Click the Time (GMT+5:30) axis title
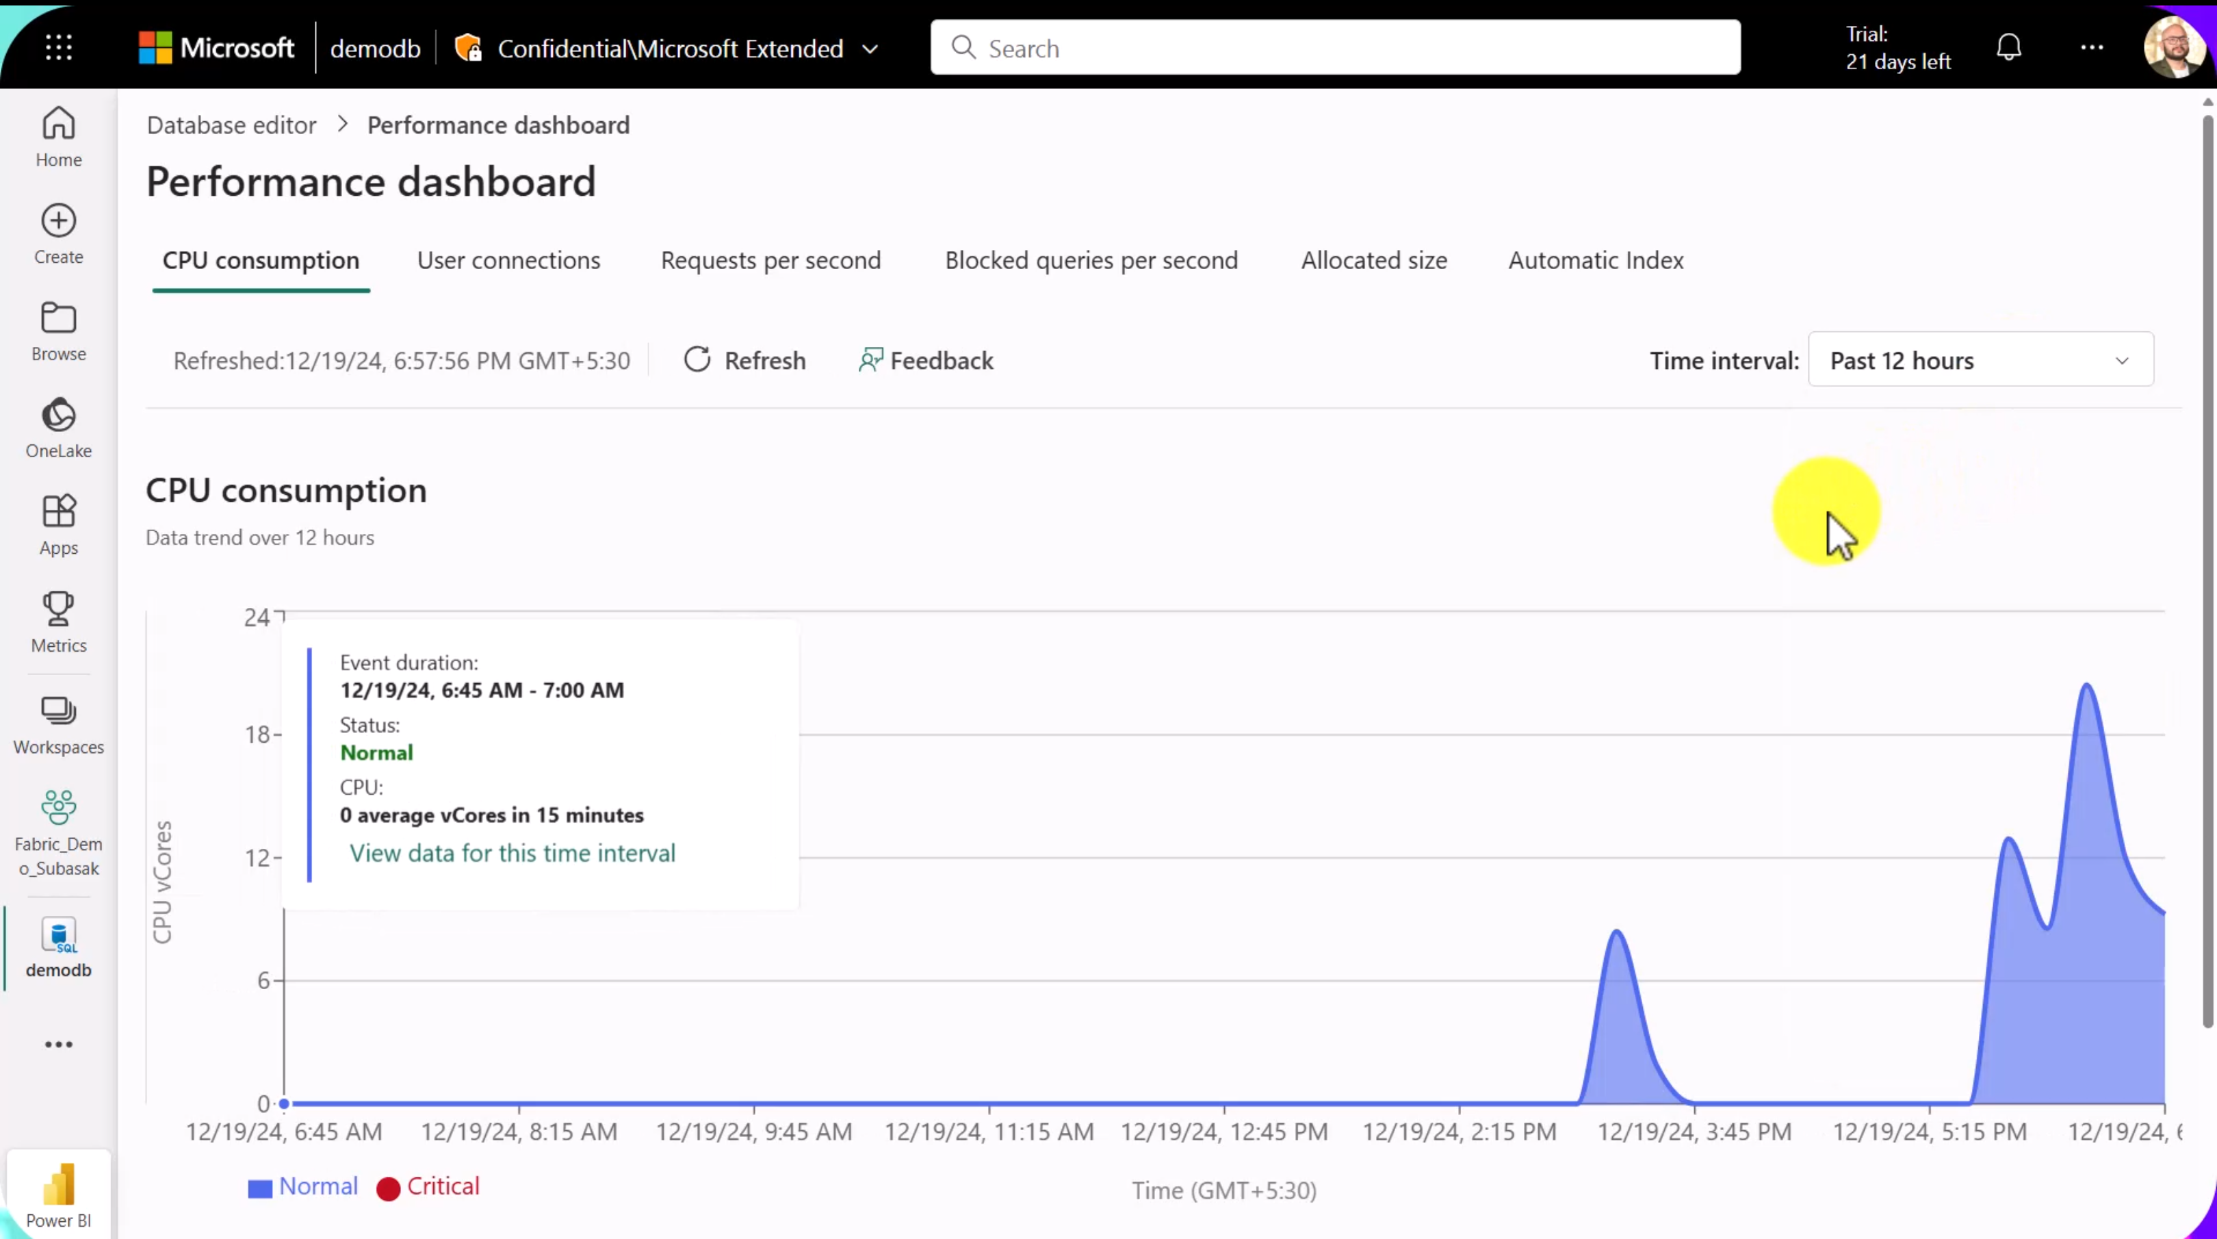Image resolution: width=2217 pixels, height=1239 pixels. point(1224,1190)
